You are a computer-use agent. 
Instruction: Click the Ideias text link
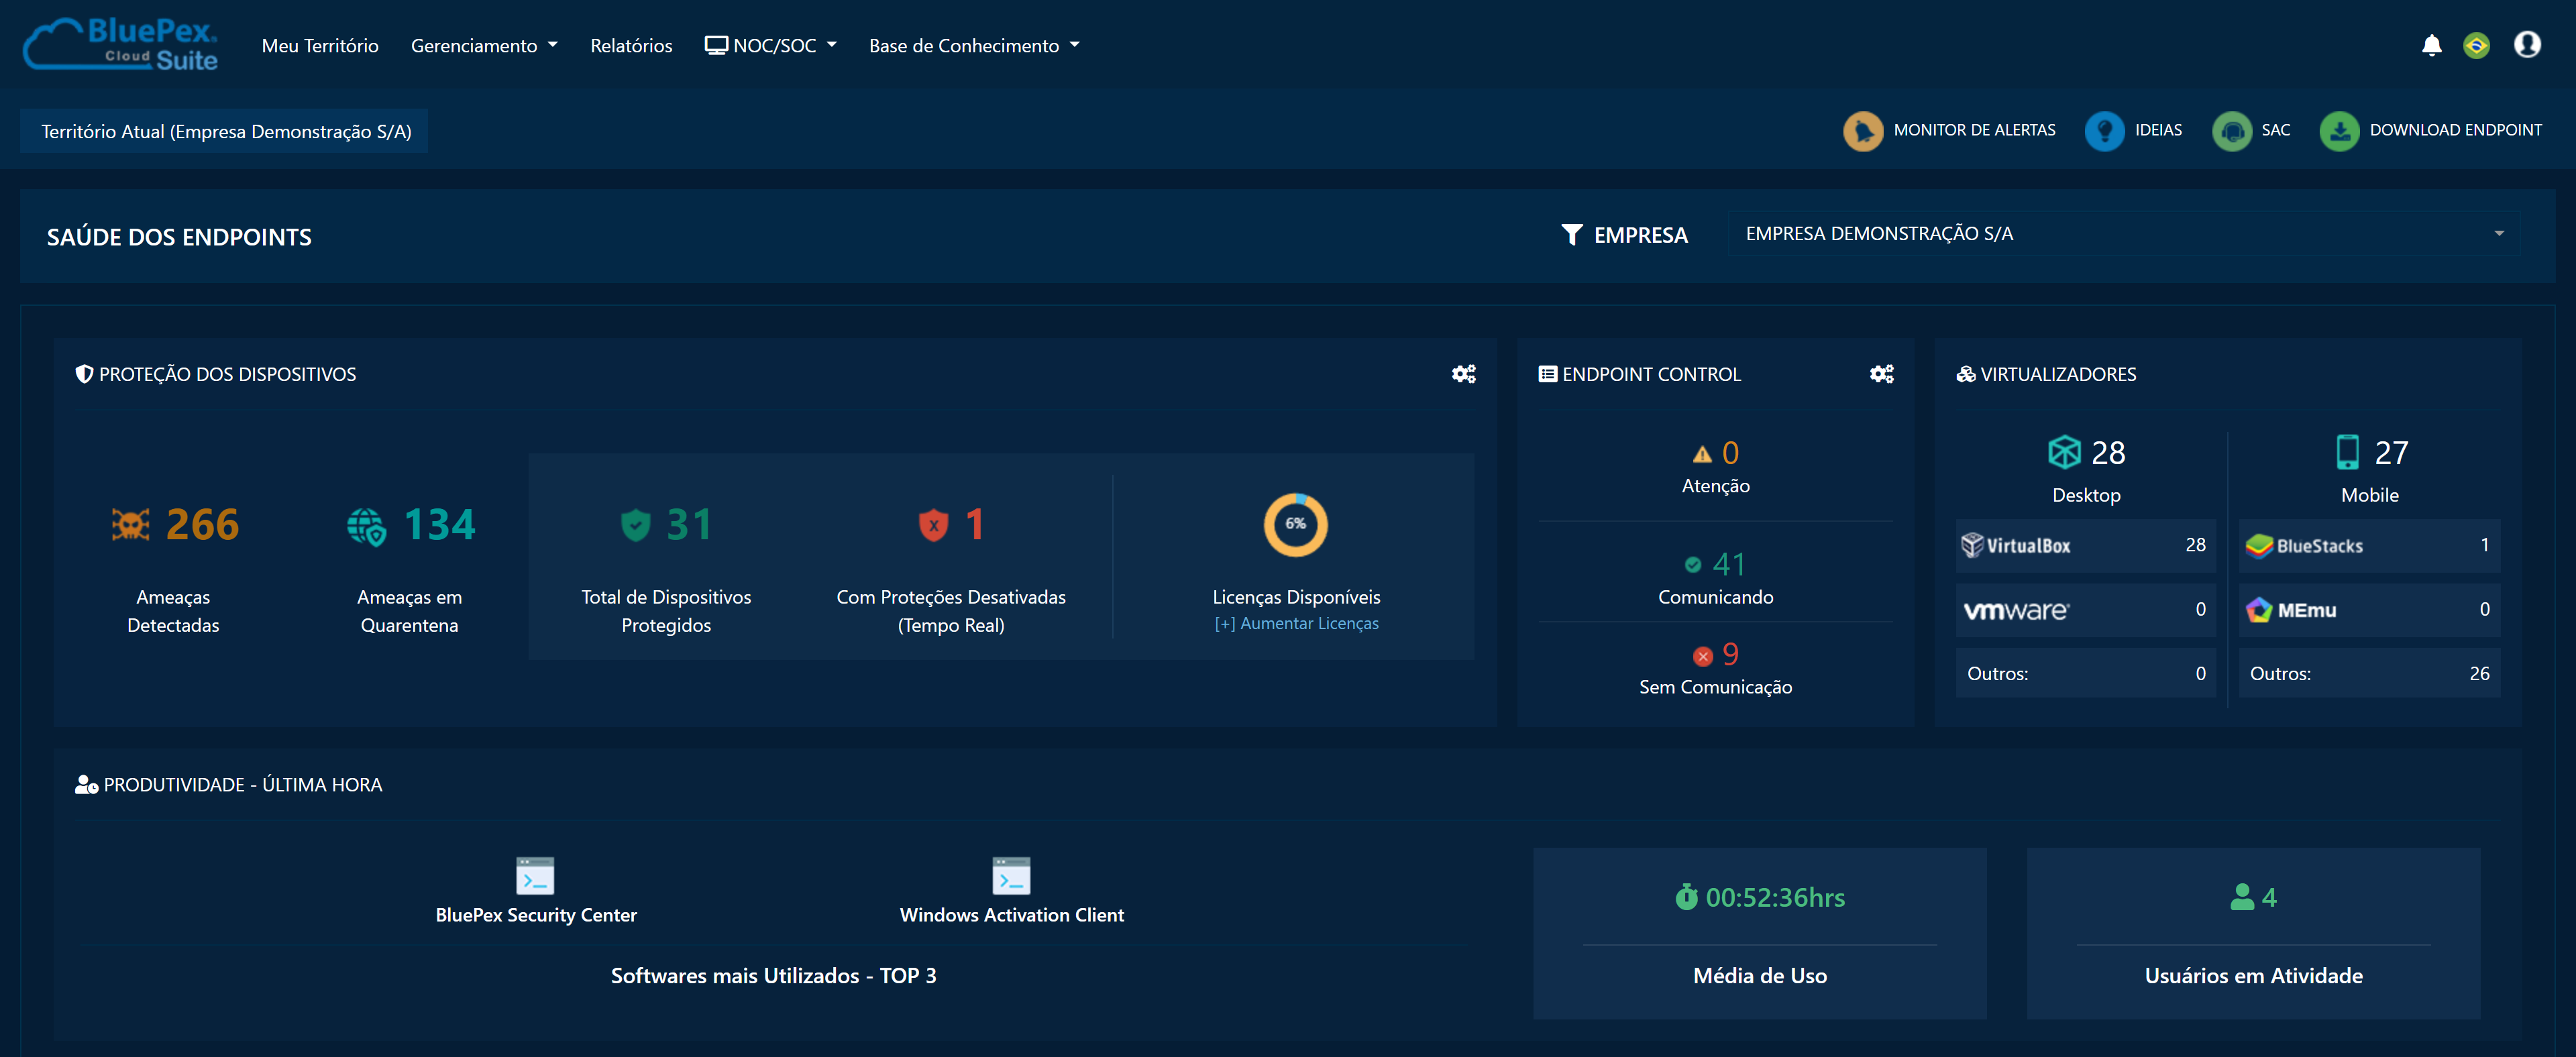(2158, 131)
